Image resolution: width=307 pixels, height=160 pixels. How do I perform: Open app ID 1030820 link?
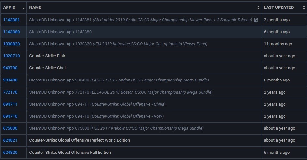coord(11,44)
